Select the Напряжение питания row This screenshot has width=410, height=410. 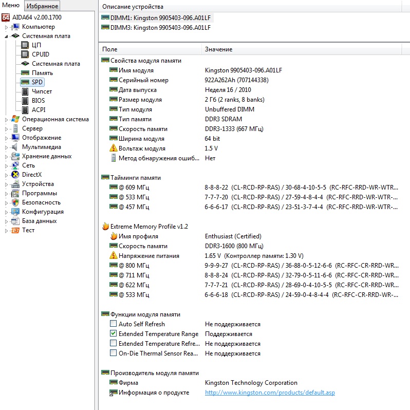[x=207, y=255]
